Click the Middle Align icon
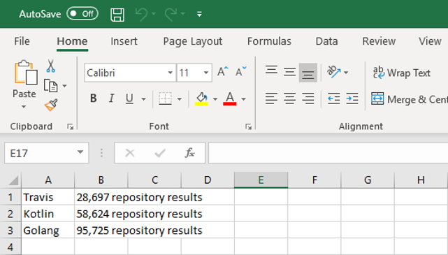 tap(289, 71)
